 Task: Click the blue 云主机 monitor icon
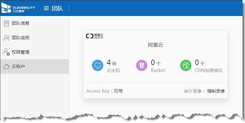[98, 65]
